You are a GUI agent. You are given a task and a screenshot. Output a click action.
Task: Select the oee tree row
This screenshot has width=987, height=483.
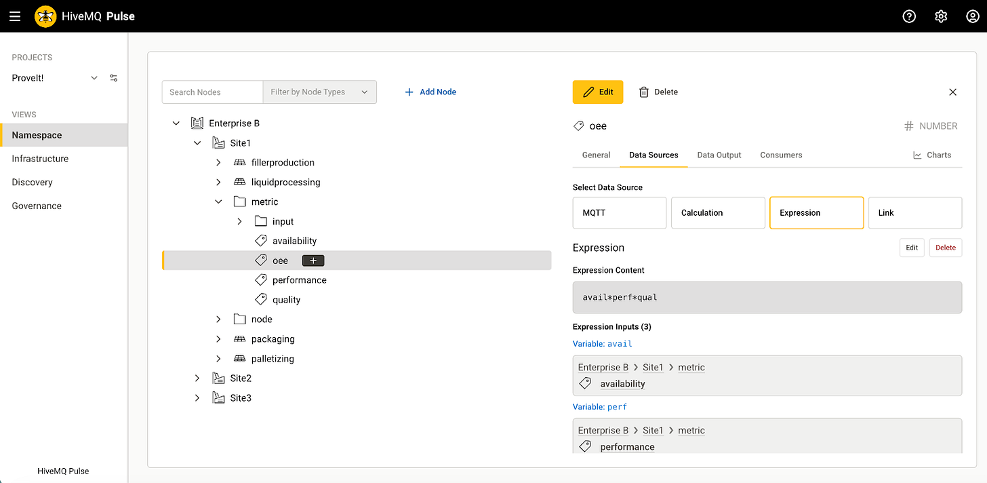tap(357, 260)
